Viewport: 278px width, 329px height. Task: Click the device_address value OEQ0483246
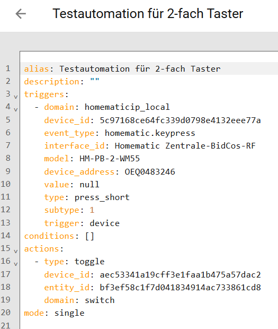click(x=150, y=172)
